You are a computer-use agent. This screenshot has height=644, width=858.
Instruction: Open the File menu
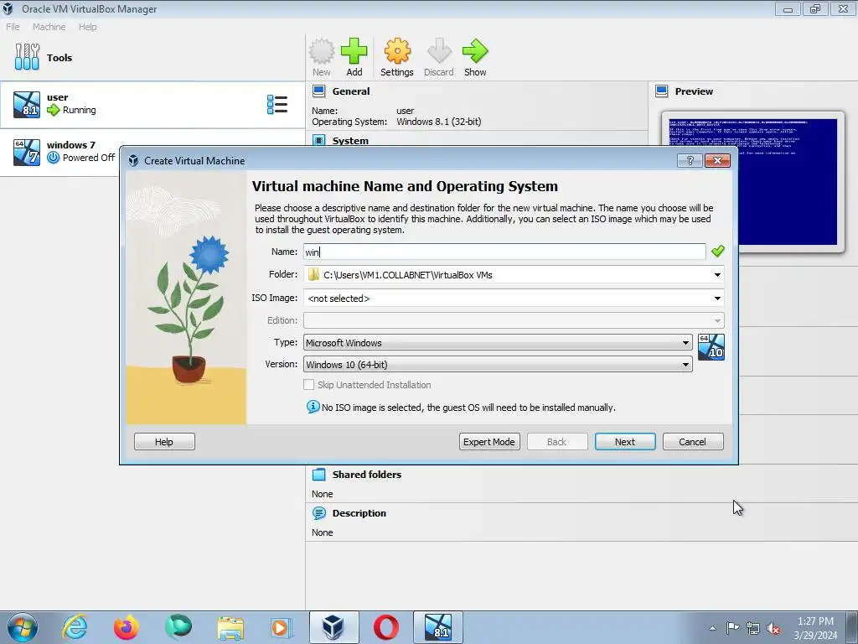tap(13, 26)
